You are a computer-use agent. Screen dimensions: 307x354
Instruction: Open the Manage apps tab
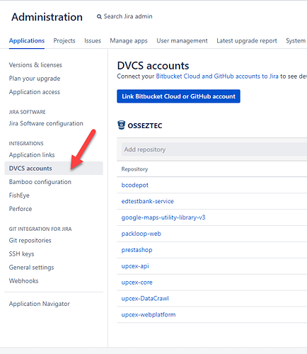pyautogui.click(x=129, y=40)
